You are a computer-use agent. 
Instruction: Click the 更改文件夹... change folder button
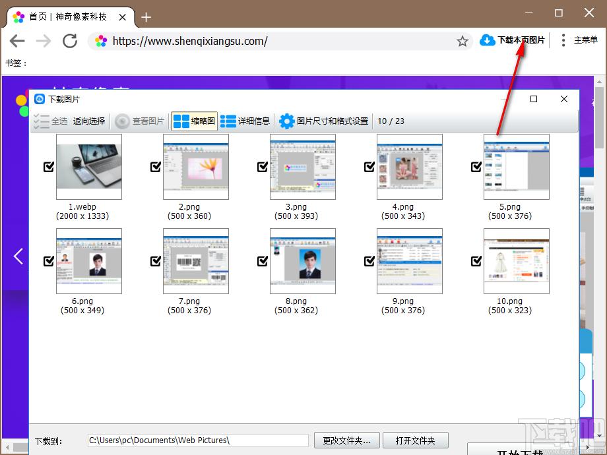(x=347, y=440)
